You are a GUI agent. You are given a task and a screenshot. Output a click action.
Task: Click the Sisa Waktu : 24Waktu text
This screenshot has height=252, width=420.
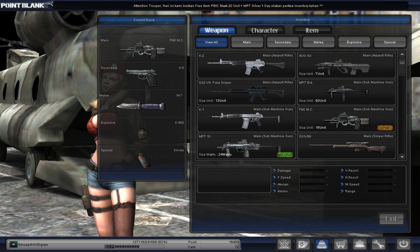pos(215,155)
